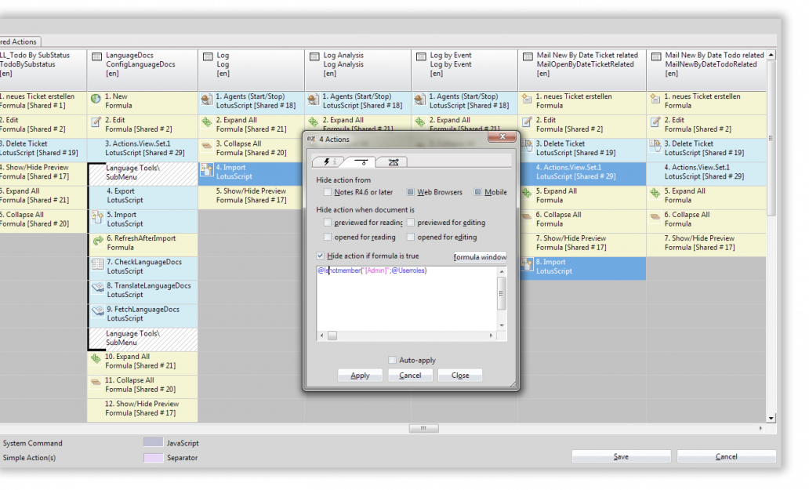The width and height of the screenshot is (809, 490).
Task: Click the down arrow of the formula box scrollbar
Action: coord(502,325)
